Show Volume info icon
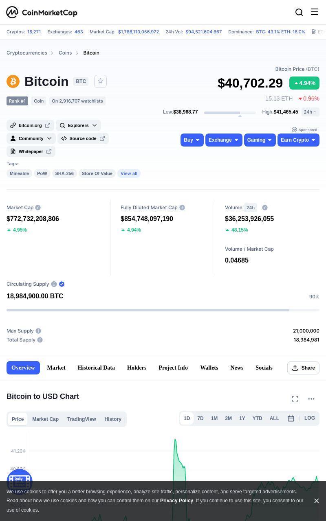The width and height of the screenshot is (326, 521). 265,208
